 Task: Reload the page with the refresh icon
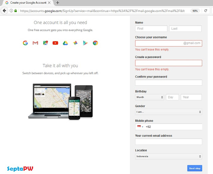pyautogui.click(x=206, y=11)
